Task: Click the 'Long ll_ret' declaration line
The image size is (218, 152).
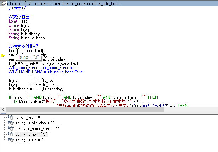Action: [18, 21]
